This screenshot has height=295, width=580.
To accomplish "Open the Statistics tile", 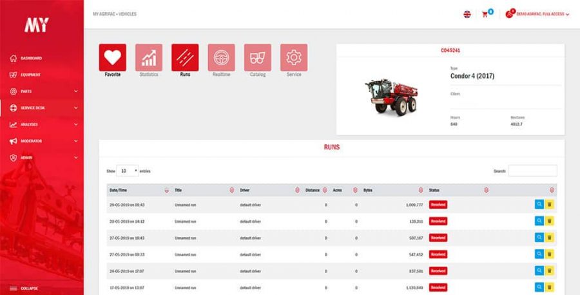I will coord(149,57).
